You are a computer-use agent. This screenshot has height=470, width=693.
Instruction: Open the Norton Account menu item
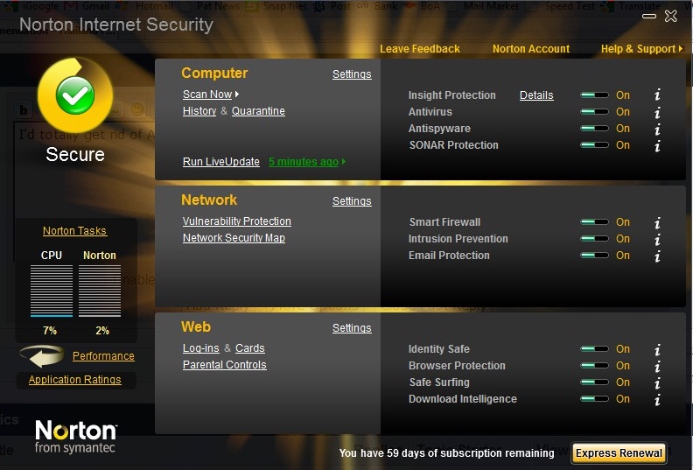pyautogui.click(x=530, y=49)
